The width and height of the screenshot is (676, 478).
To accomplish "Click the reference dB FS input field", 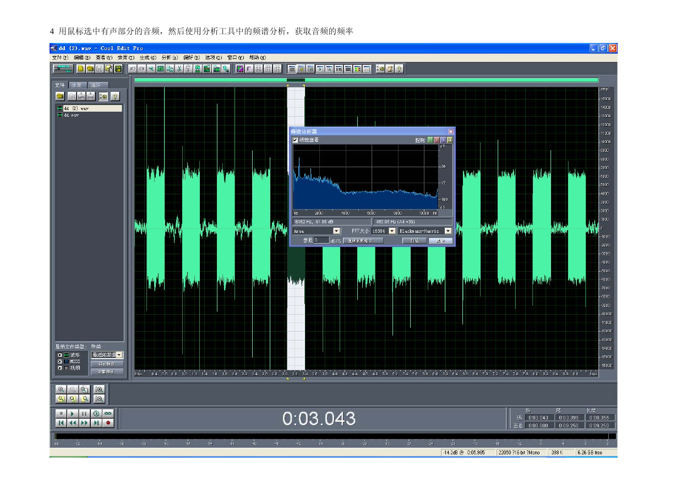I will [x=321, y=240].
